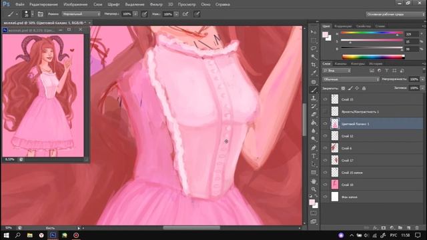This screenshot has width=427, height=240.
Task: Open Windows Start menu
Action: 6,235
